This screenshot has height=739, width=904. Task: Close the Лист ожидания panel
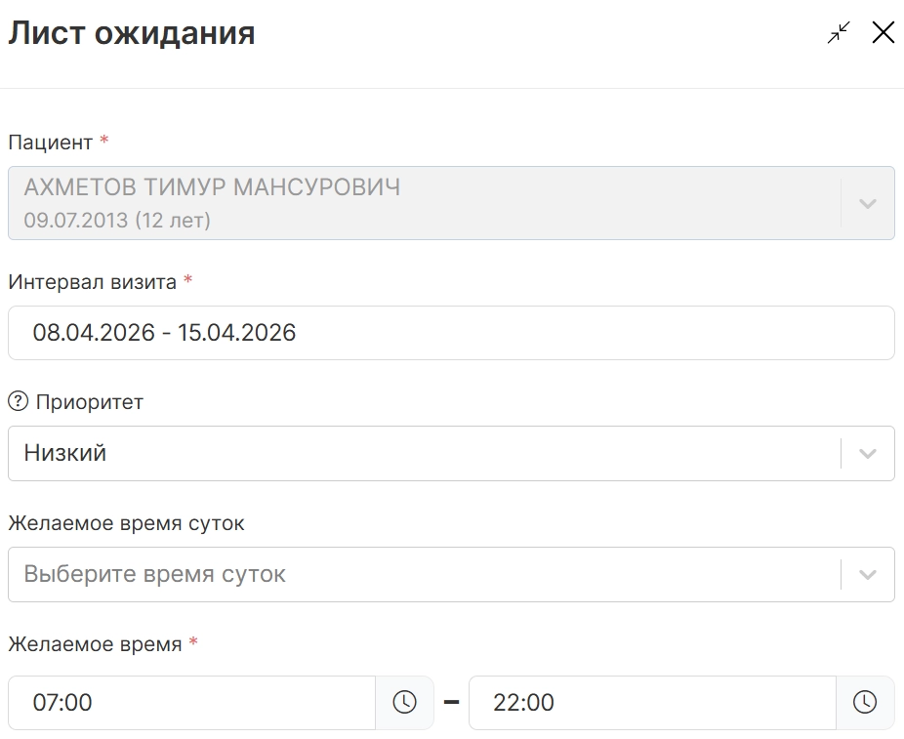883,33
